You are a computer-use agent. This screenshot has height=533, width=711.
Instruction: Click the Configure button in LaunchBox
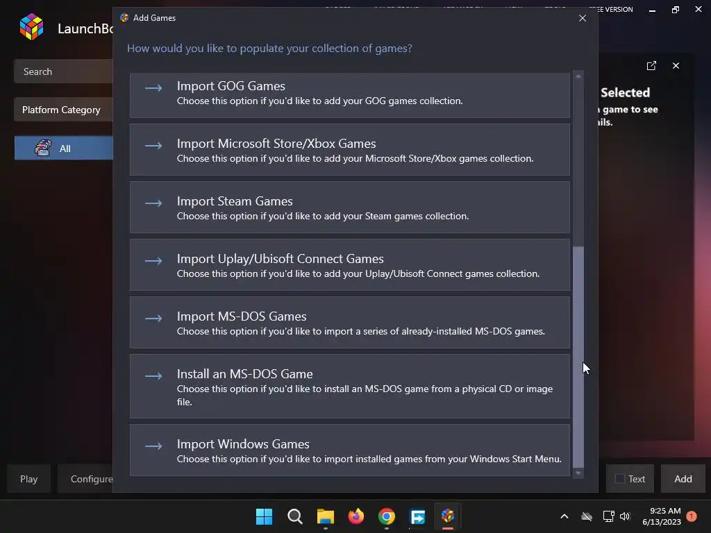click(86, 479)
